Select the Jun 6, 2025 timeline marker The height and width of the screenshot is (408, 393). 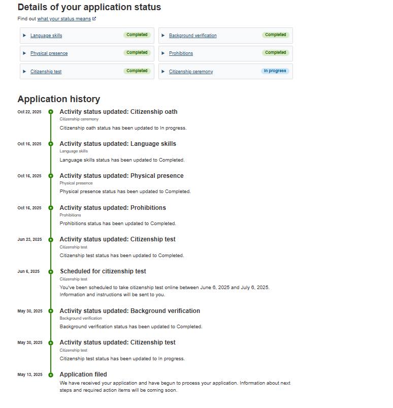(x=51, y=272)
